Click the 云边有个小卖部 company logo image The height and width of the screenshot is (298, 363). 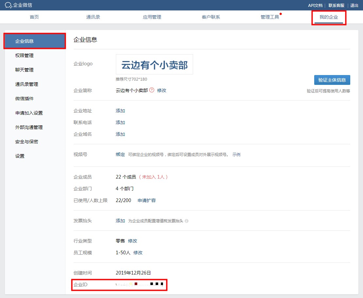pyautogui.click(x=154, y=65)
